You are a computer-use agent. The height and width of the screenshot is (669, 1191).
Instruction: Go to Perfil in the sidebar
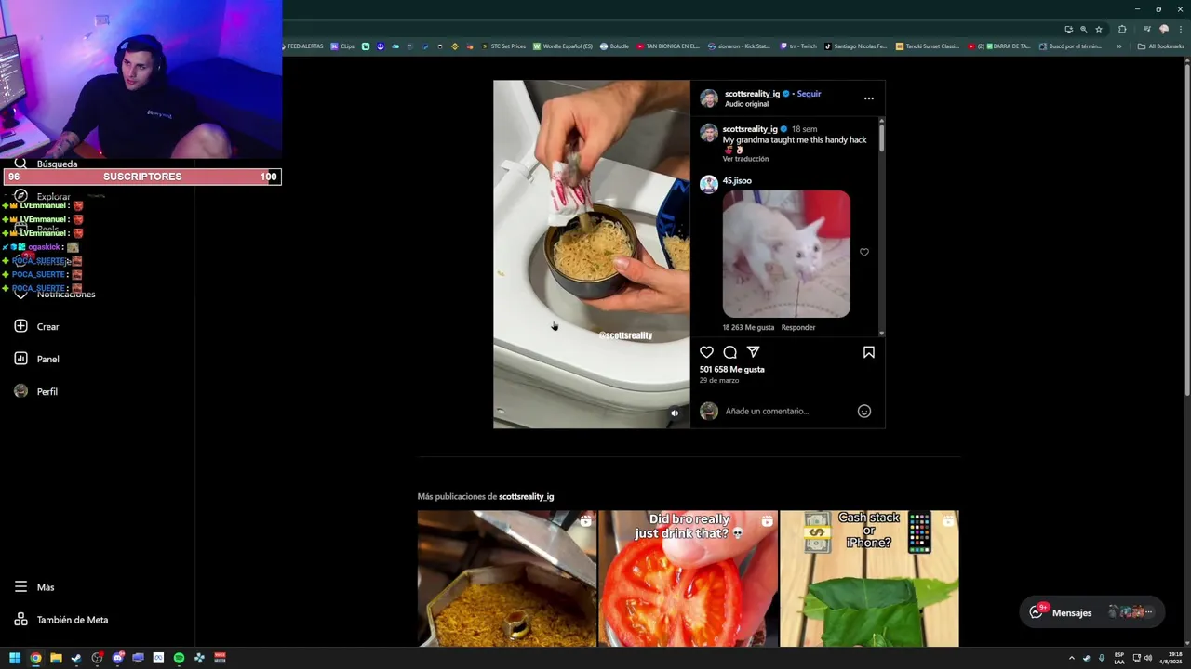[36, 391]
